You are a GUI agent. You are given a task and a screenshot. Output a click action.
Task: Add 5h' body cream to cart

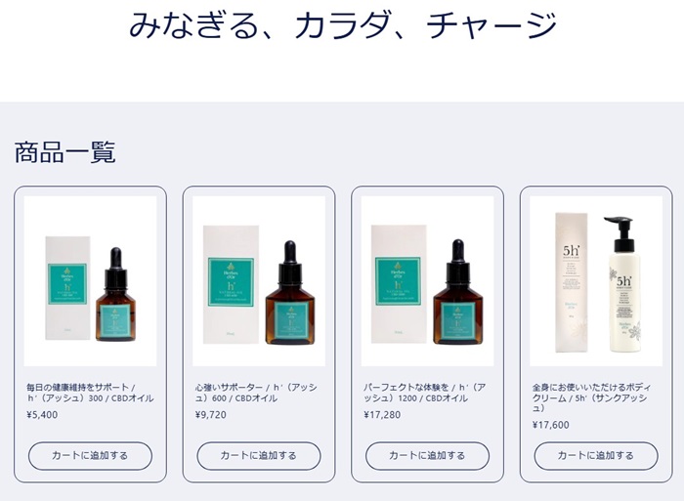596,456
